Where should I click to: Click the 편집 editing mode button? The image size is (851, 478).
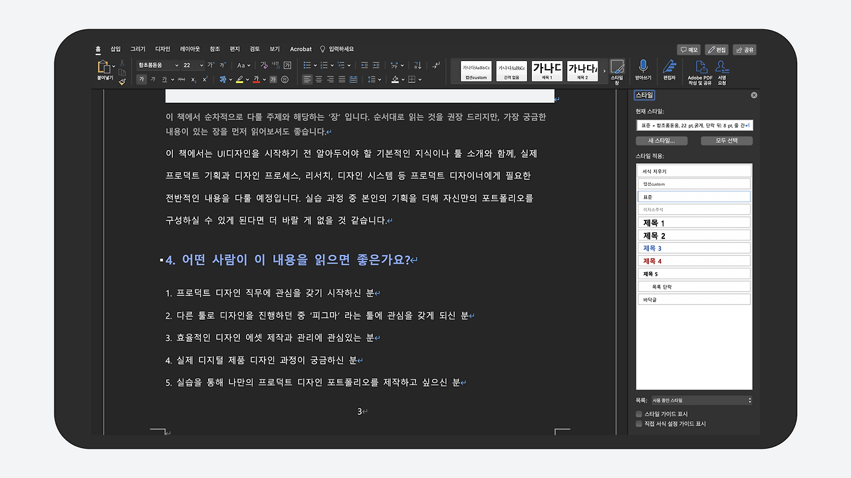(x=717, y=50)
